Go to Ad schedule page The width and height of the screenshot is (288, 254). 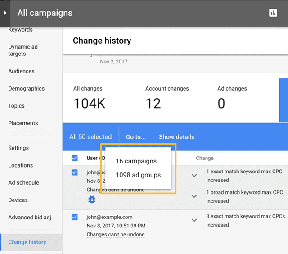coord(23,183)
